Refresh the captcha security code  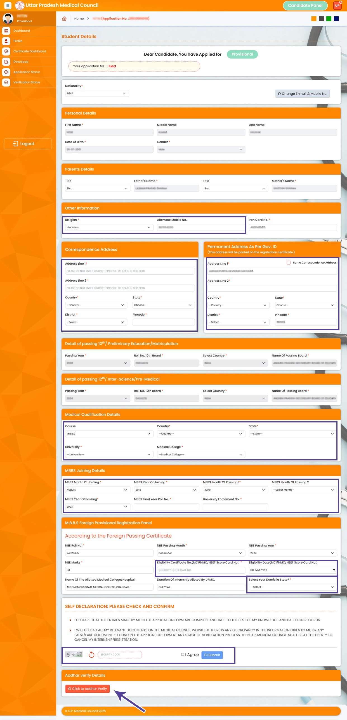pos(91,655)
